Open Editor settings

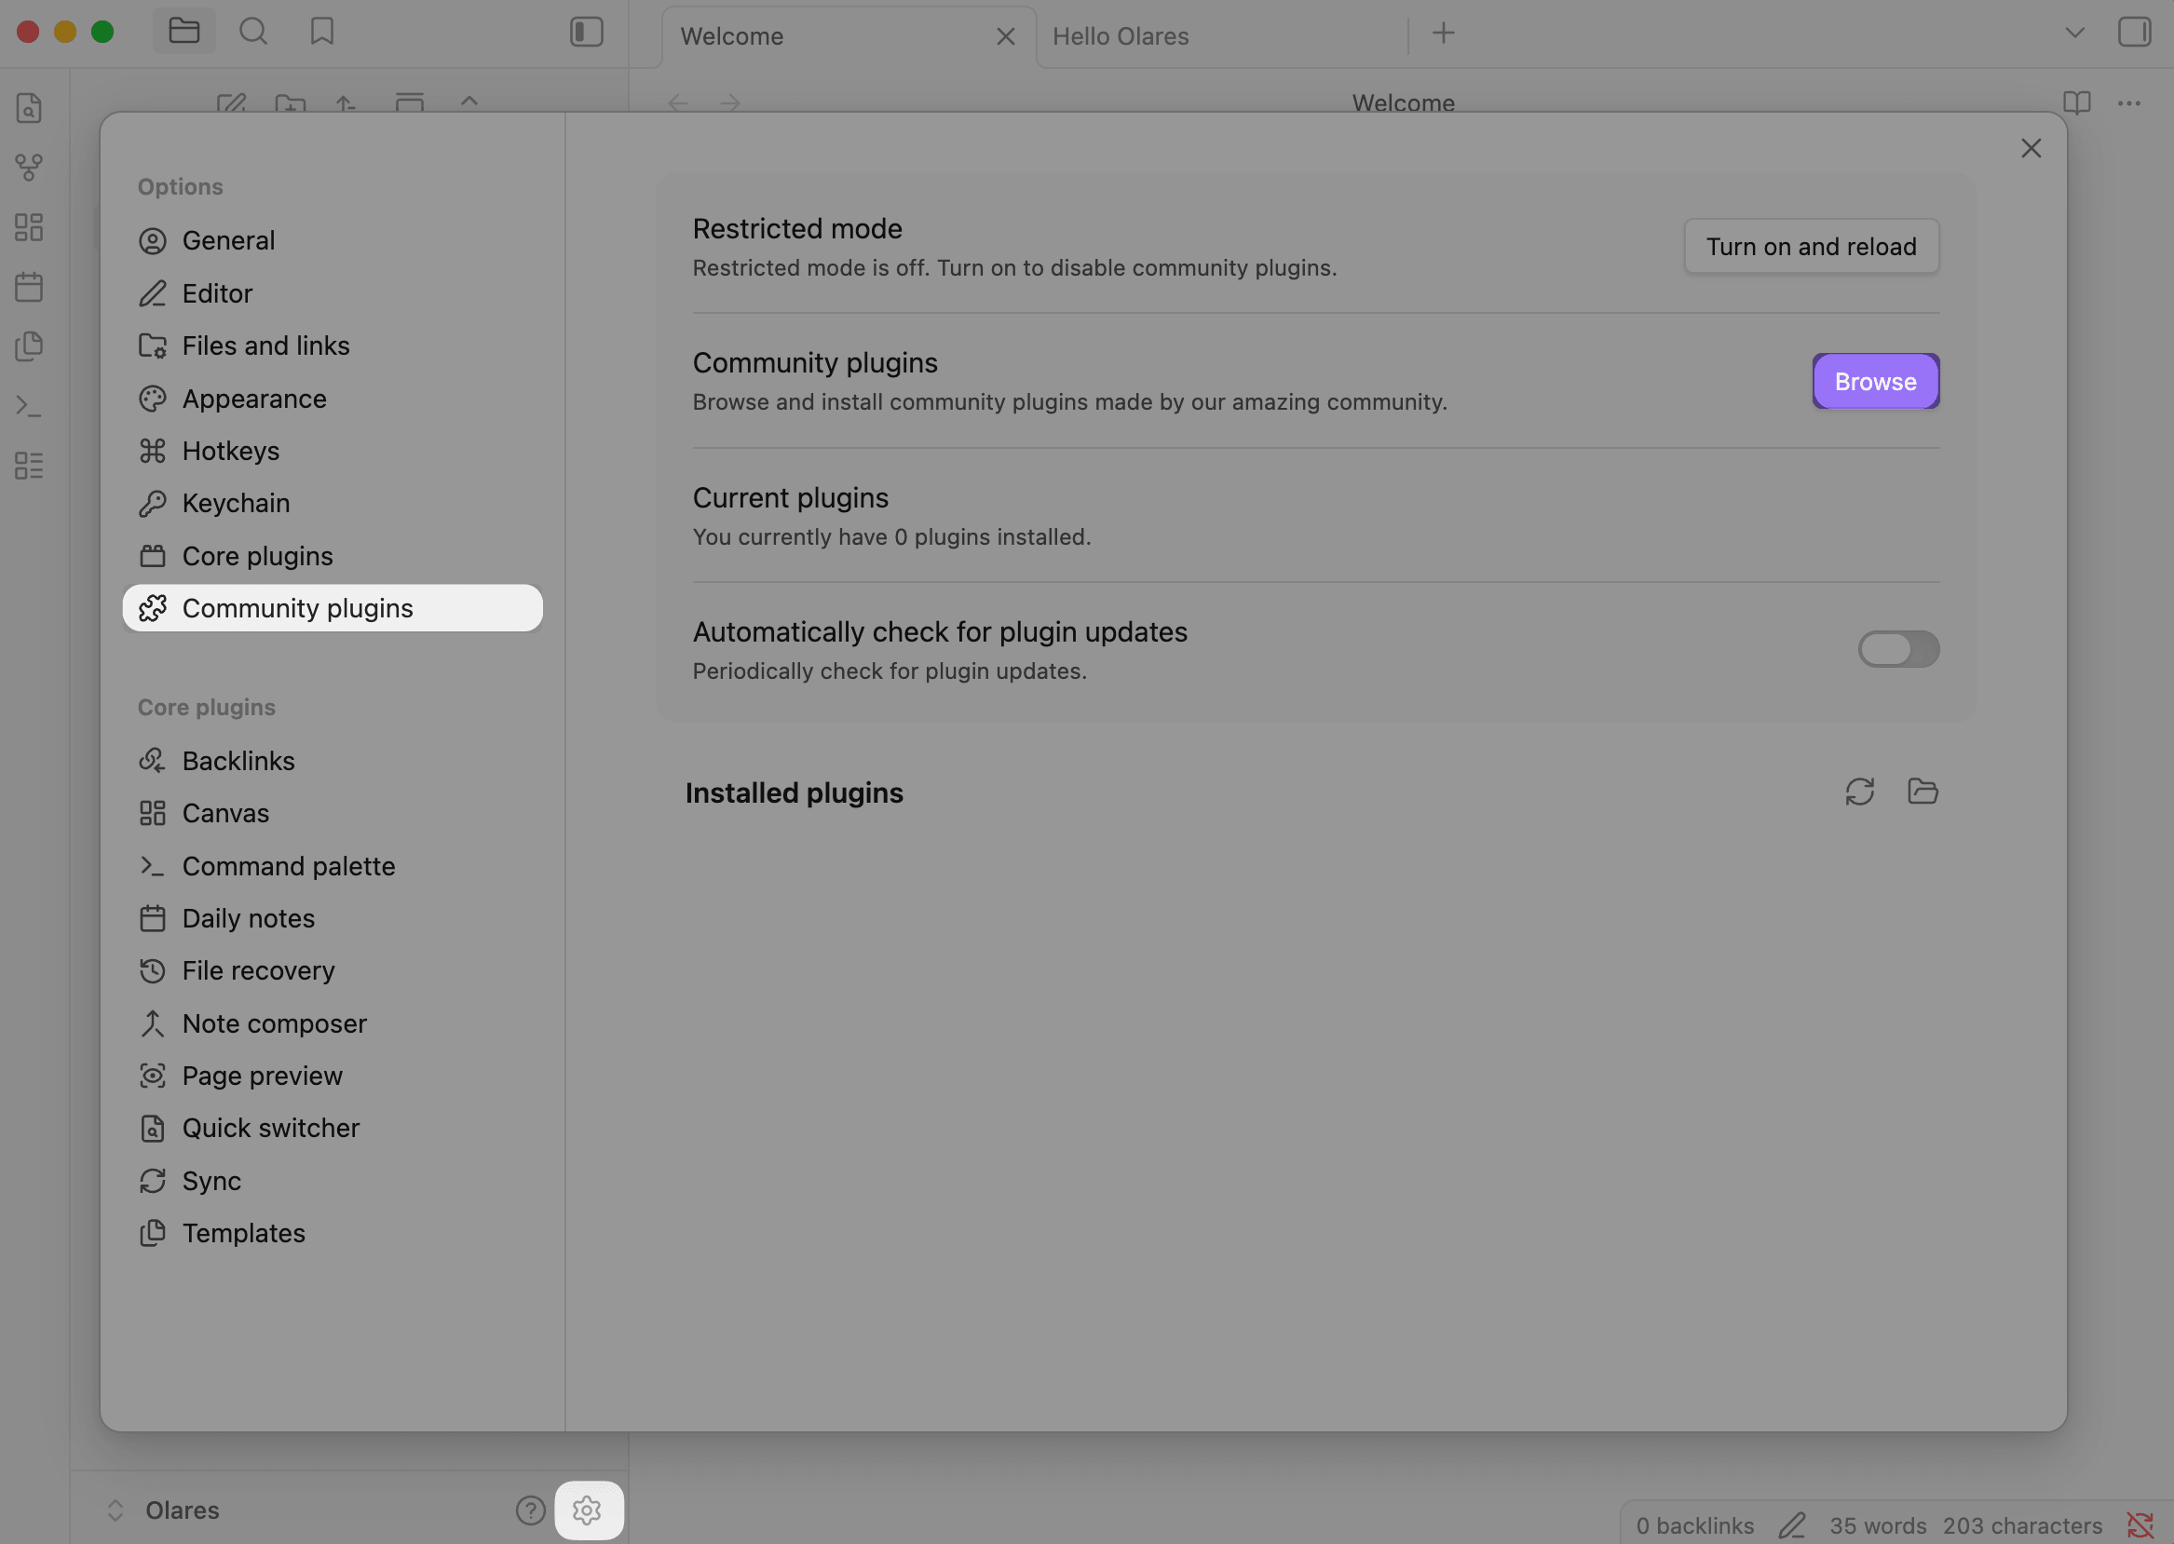point(333,292)
